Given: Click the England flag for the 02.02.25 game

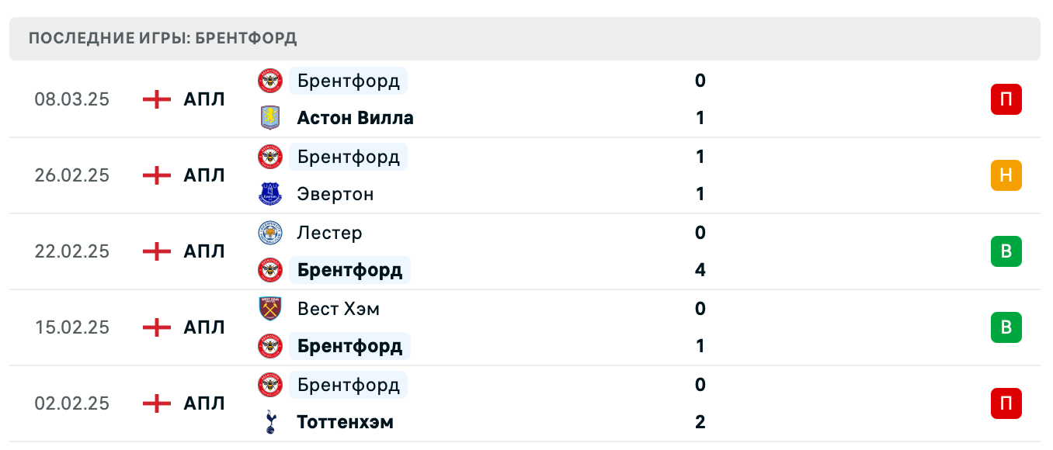Looking at the screenshot, I should click(156, 403).
